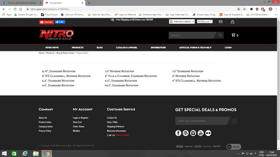Open the Login no Webmail bookmark
Screen dimensions: 280x157
(x=125, y=15)
